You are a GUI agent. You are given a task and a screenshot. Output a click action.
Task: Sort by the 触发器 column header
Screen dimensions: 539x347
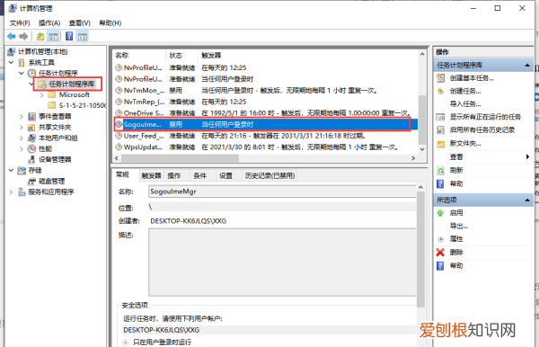coord(211,56)
